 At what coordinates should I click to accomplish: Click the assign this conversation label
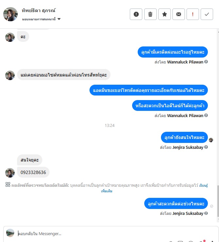[x=39, y=19]
